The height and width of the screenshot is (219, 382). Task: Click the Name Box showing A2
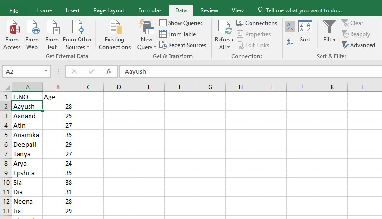click(22, 71)
